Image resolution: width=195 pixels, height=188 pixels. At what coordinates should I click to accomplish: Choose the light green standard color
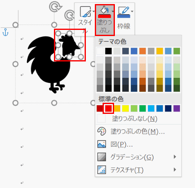click(x=134, y=109)
